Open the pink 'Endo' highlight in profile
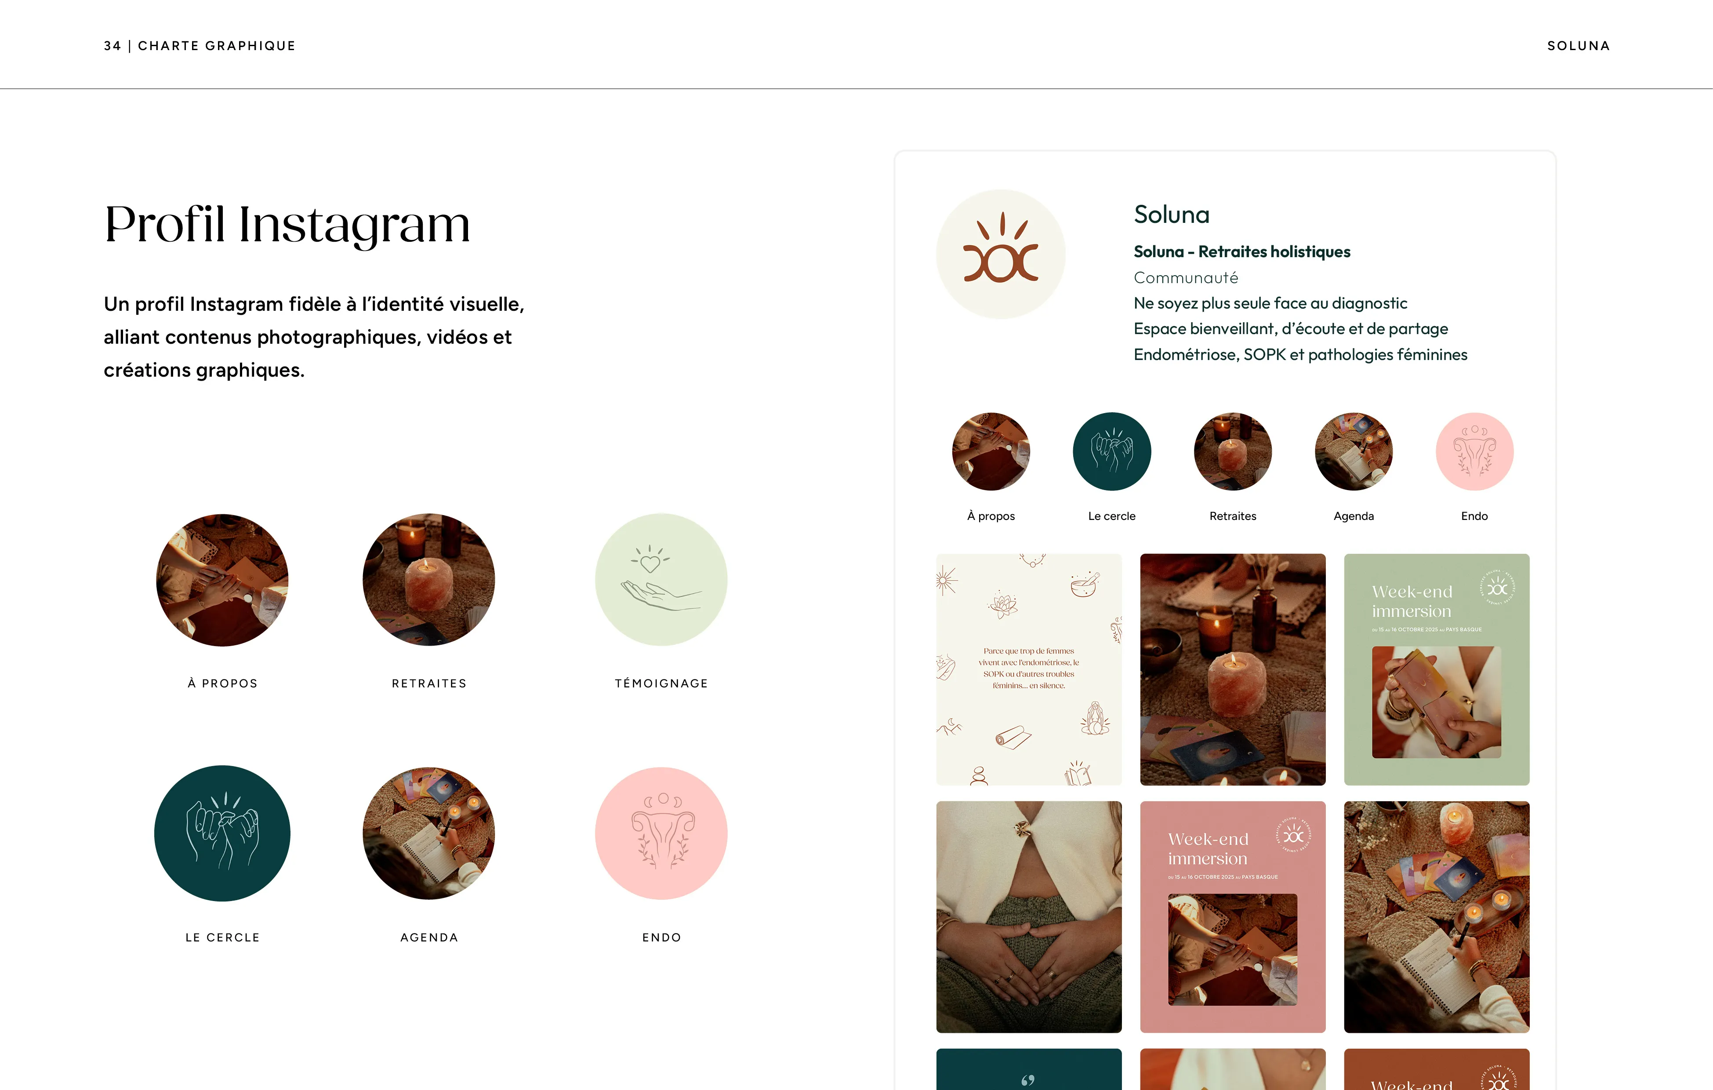The image size is (1713, 1090). (1475, 451)
